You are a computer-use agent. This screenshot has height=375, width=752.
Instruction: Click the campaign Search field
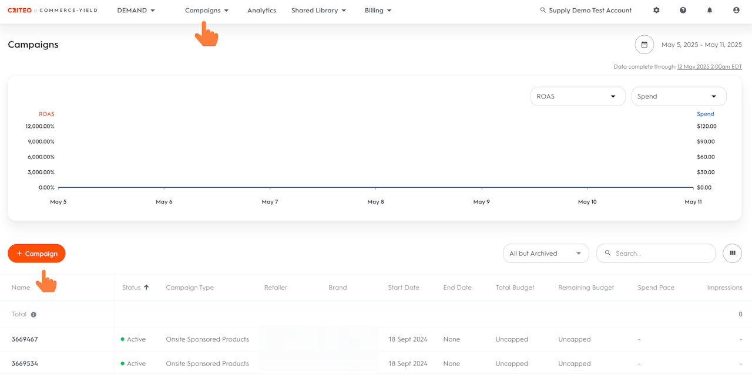coord(656,254)
